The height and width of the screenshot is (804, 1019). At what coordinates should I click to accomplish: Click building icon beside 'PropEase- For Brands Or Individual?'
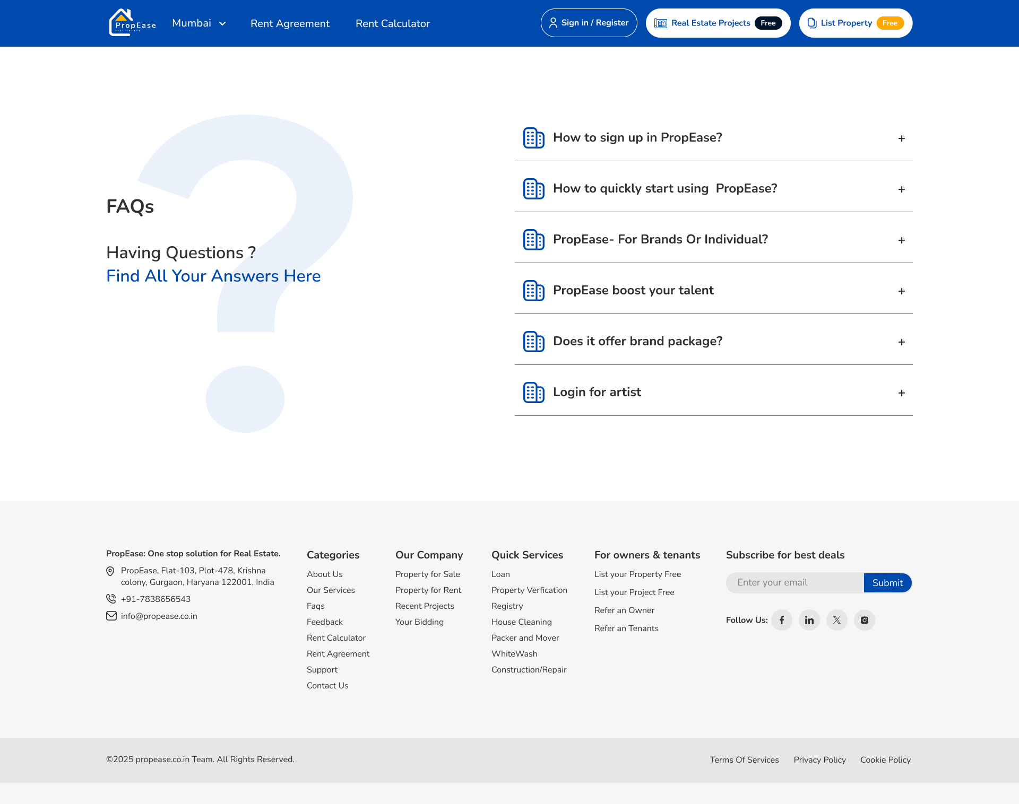pyautogui.click(x=534, y=240)
